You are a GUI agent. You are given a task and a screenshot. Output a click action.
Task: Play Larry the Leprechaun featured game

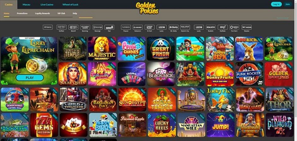pos(30,78)
